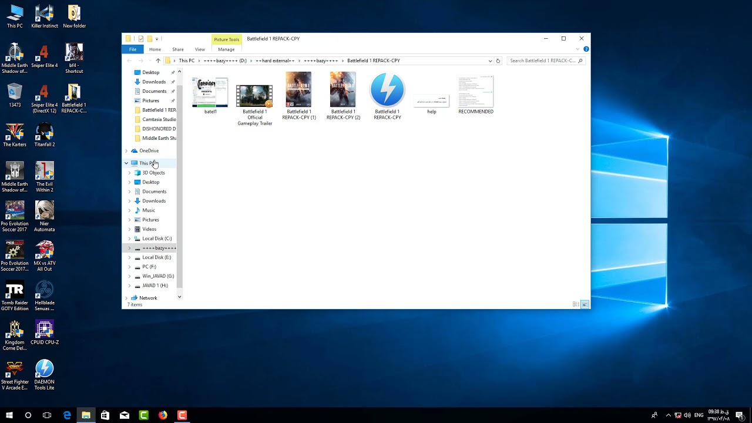Select pinned Documents in Quick access
Viewport: 752px width, 423px height.
[155, 91]
